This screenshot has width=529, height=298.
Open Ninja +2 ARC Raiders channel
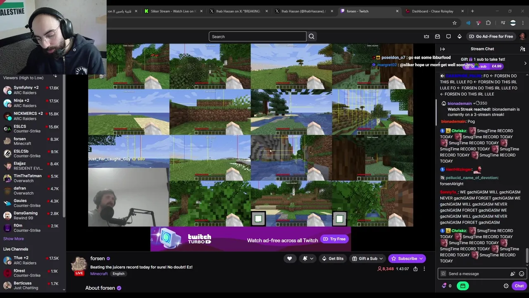[31, 103]
